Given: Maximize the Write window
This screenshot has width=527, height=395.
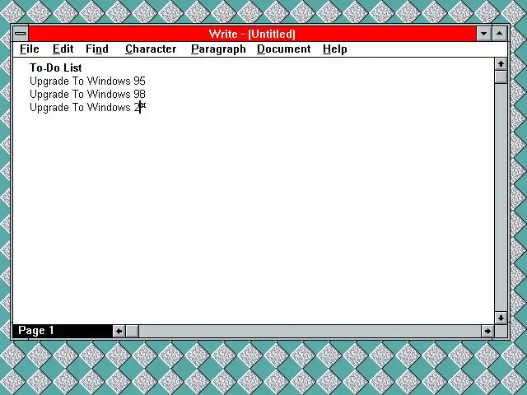Looking at the screenshot, I should [500, 34].
